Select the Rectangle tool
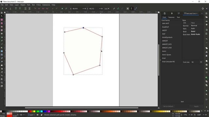 coord(2,19)
